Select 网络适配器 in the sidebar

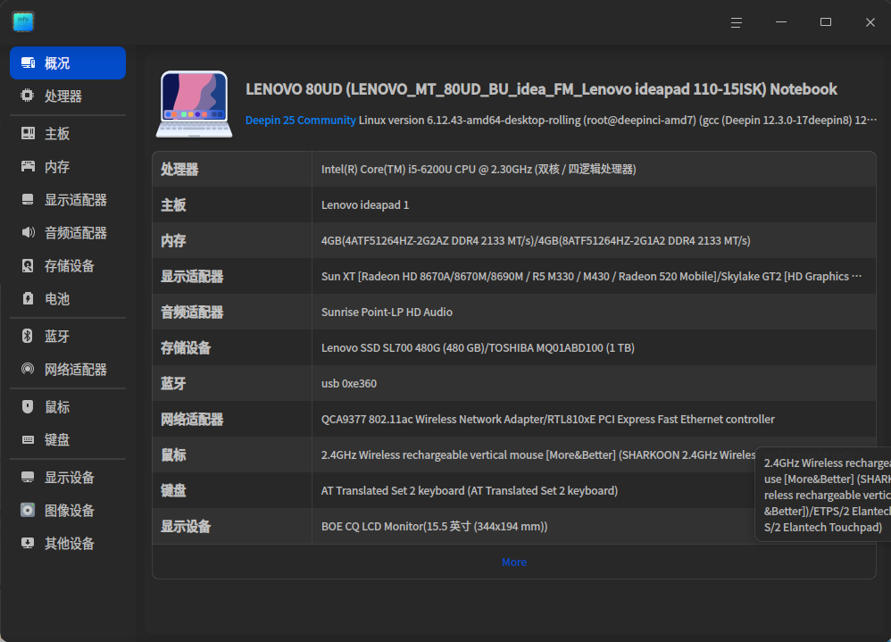pos(68,369)
